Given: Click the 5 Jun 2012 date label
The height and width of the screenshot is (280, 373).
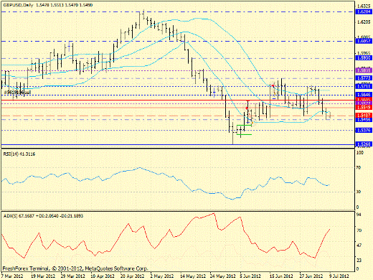Looking at the screenshot, I should (250, 276).
